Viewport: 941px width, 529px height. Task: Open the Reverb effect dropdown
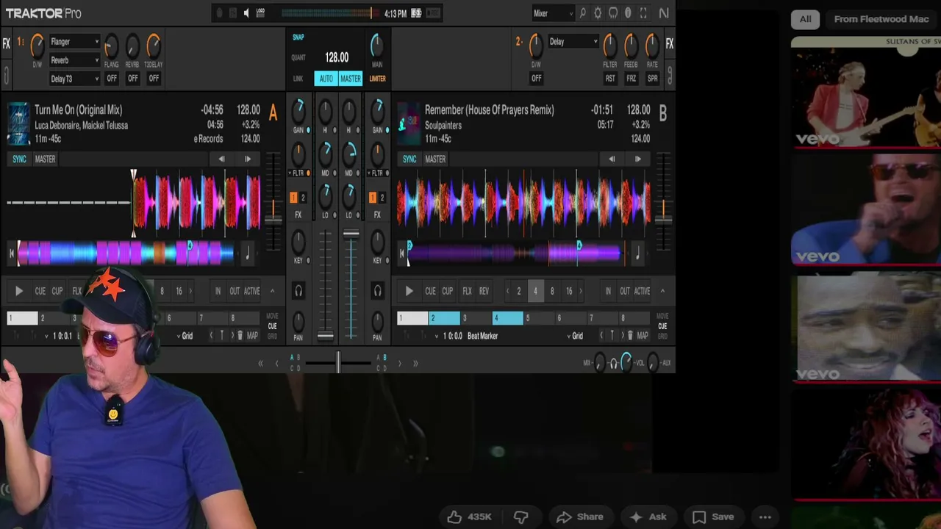(74, 60)
